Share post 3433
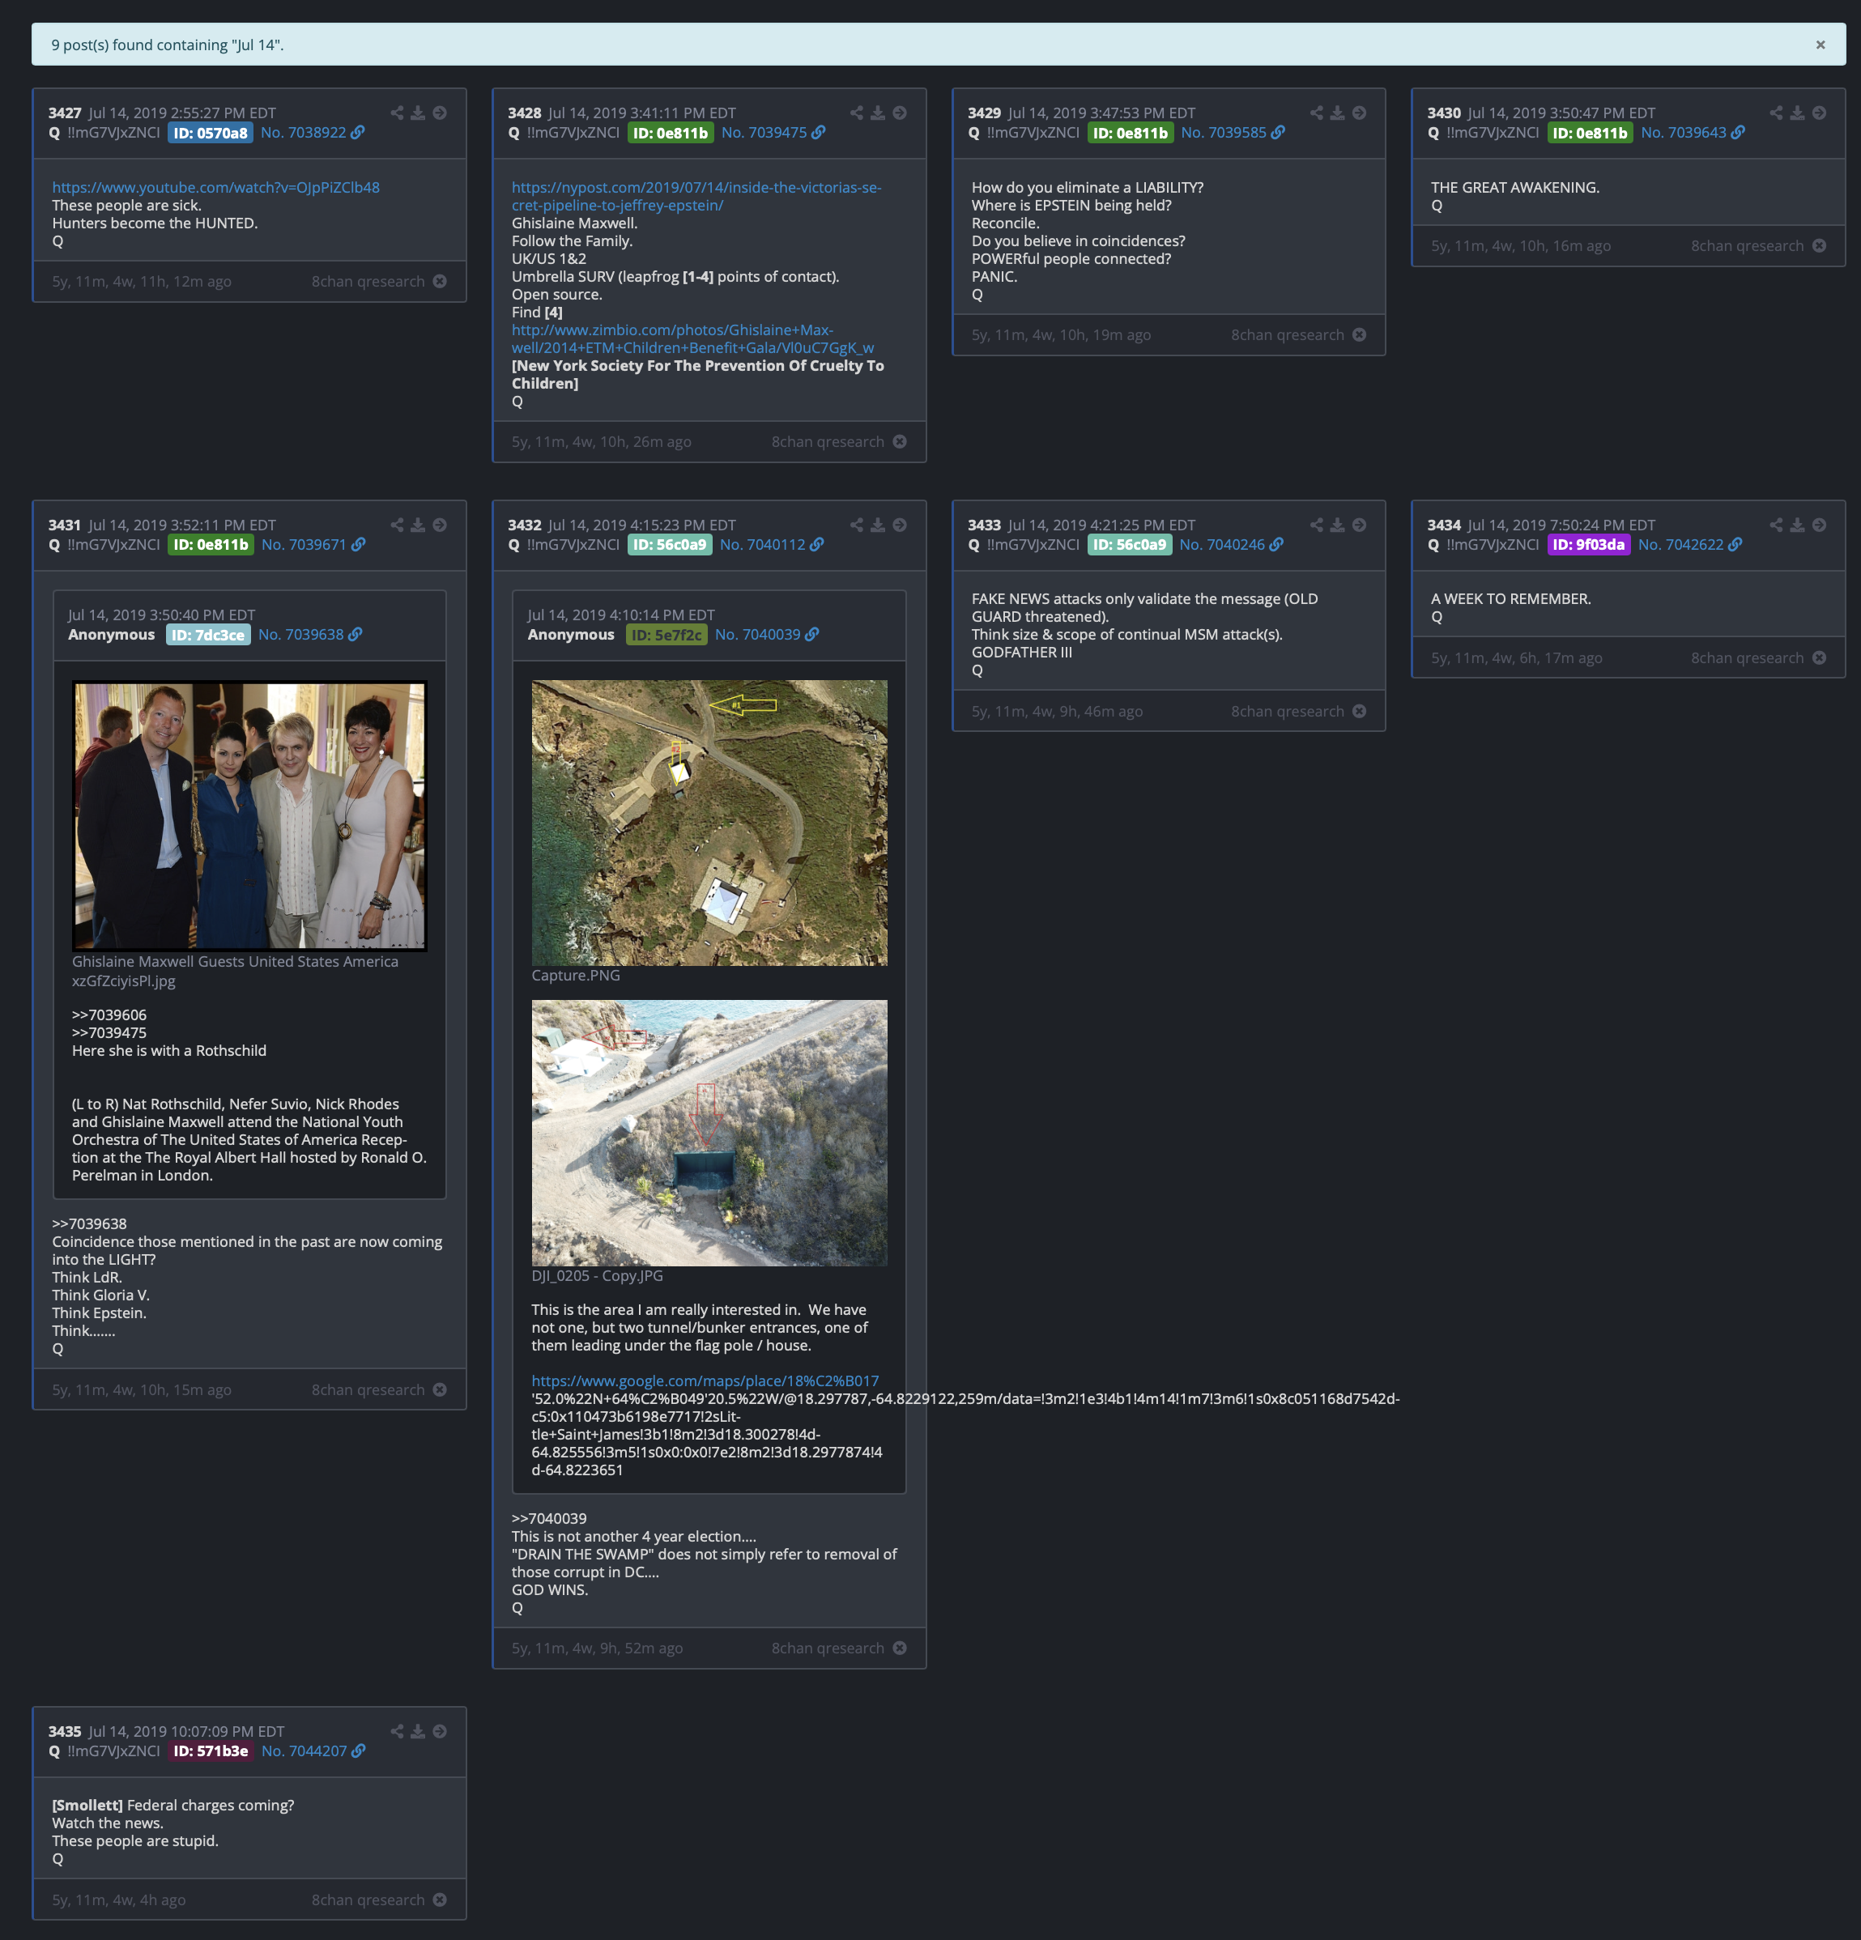Screen dimensions: 1861x1940 tap(1317, 525)
